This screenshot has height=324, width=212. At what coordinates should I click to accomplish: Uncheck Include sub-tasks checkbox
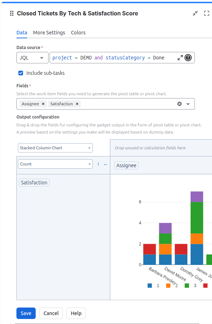21,73
